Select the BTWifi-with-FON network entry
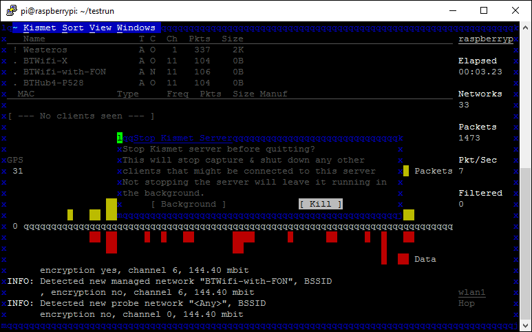 point(64,72)
